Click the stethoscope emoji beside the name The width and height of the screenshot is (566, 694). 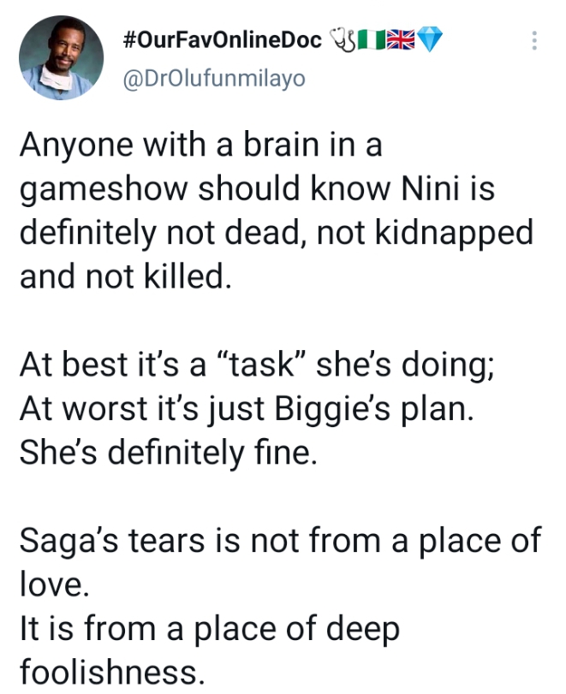pos(342,40)
